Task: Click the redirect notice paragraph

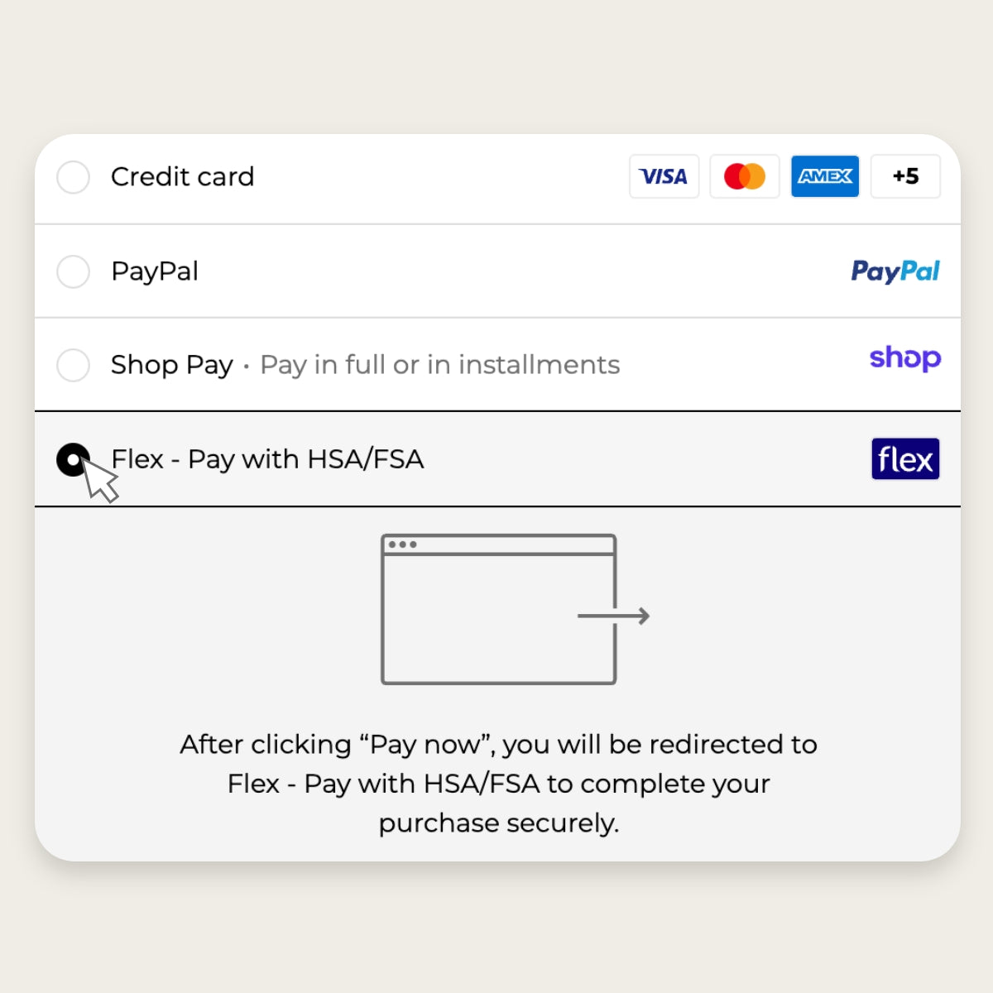Action: coord(498,784)
